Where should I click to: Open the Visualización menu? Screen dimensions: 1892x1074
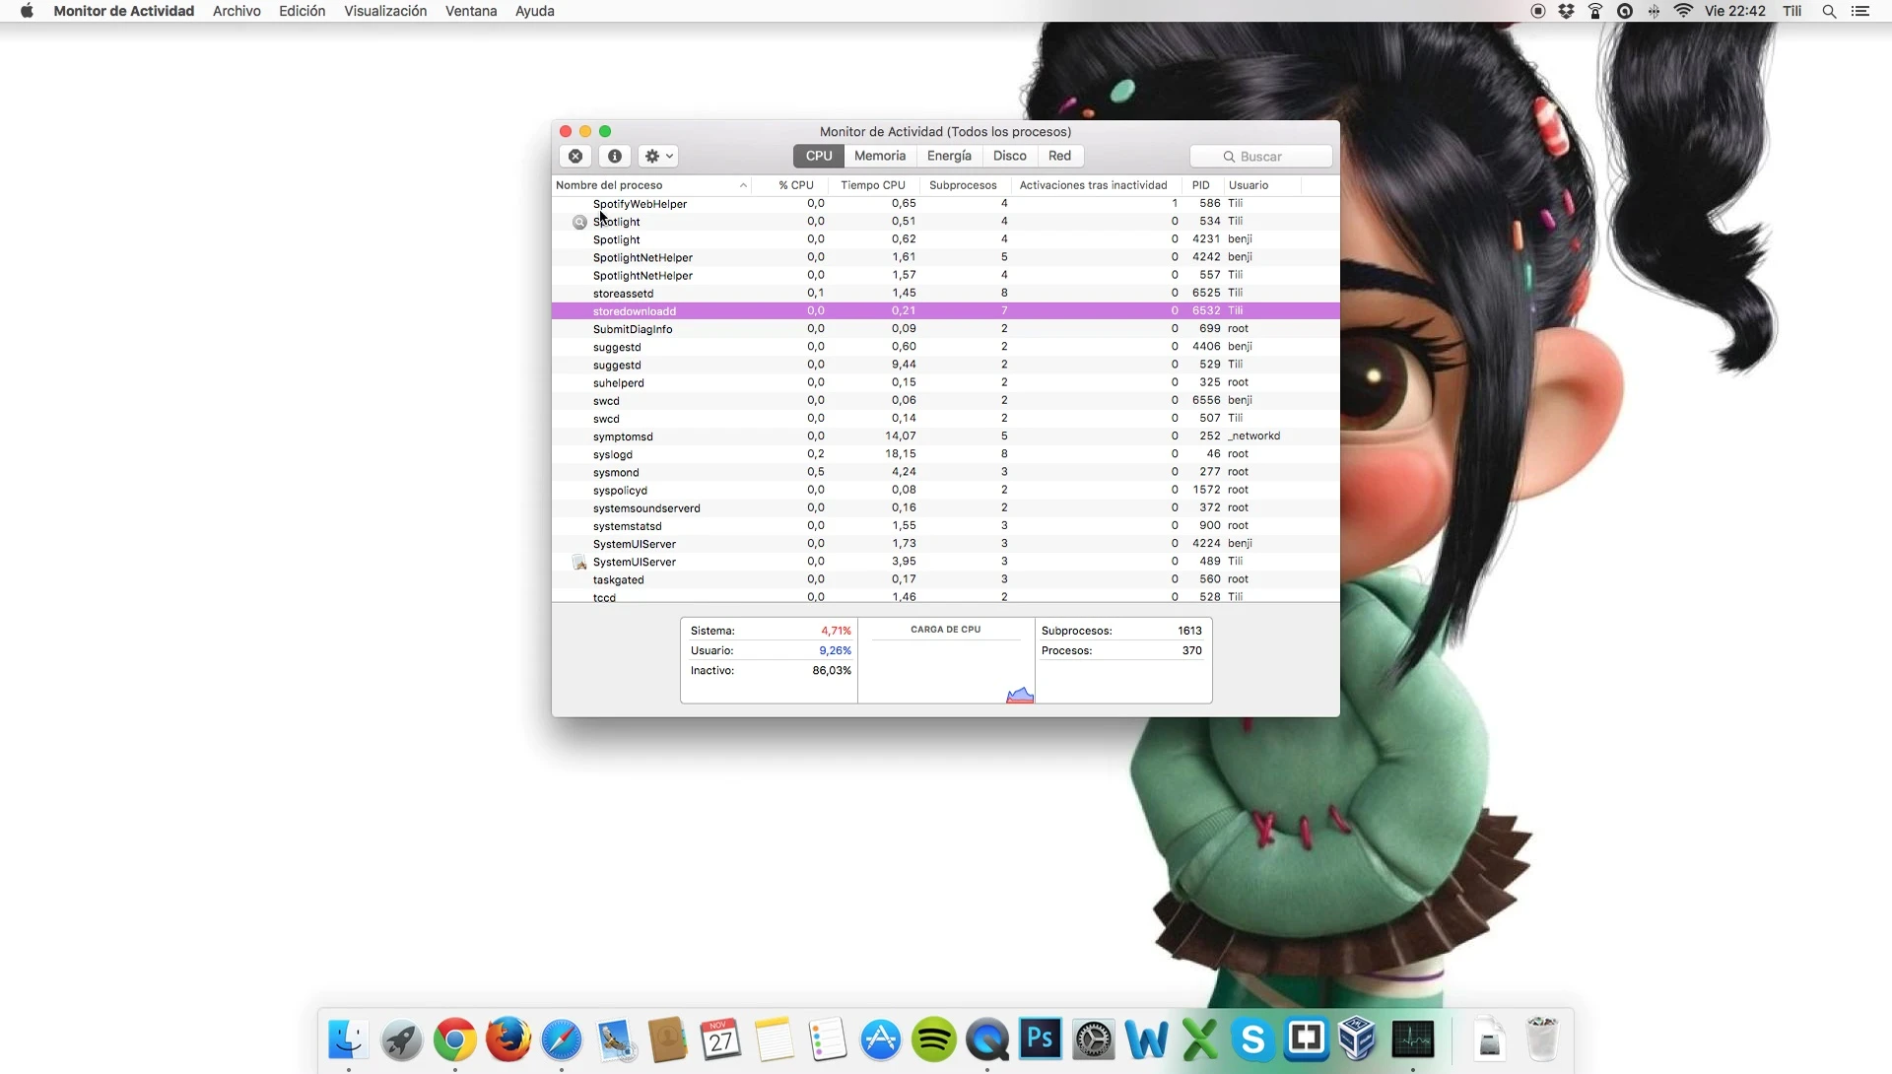(385, 11)
